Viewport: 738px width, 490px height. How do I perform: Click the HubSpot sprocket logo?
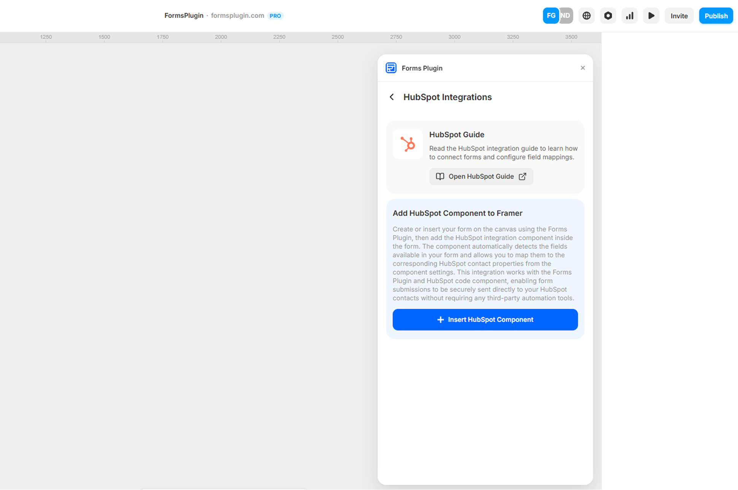(x=407, y=144)
